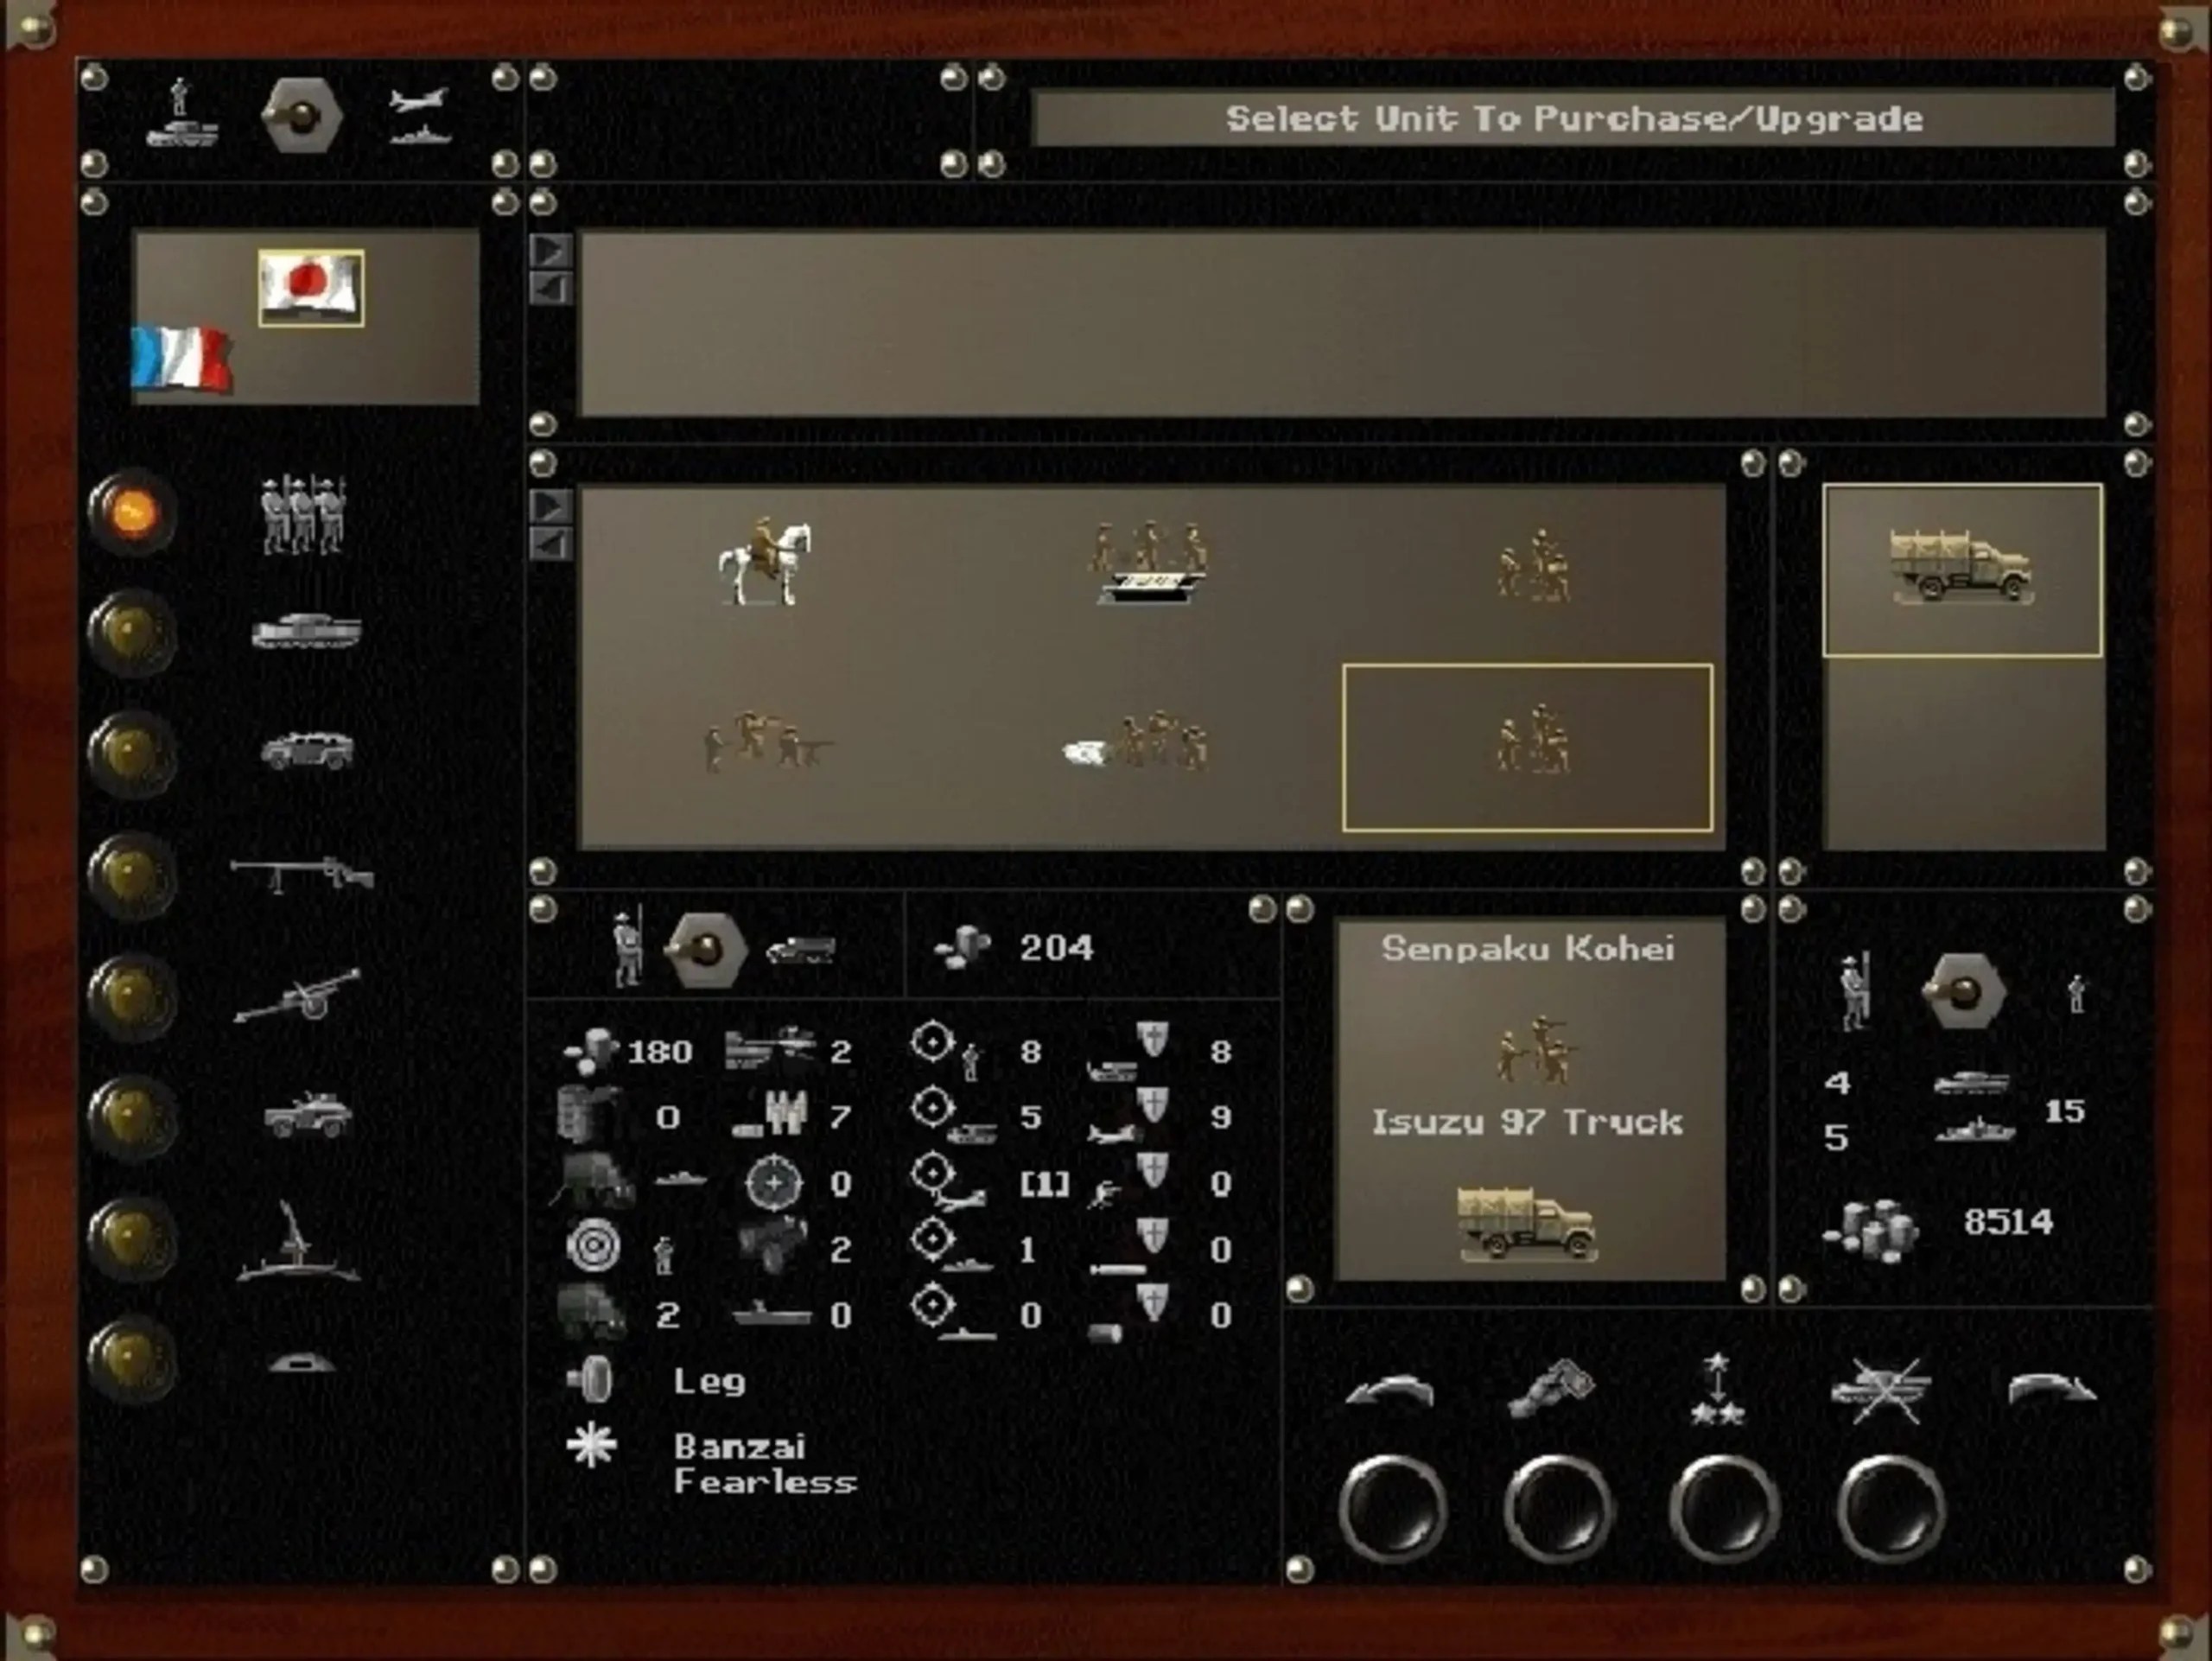Select the heavy machine gun infantry unit
Image resolution: width=2212 pixels, height=1661 pixels.
pyautogui.click(x=768, y=744)
